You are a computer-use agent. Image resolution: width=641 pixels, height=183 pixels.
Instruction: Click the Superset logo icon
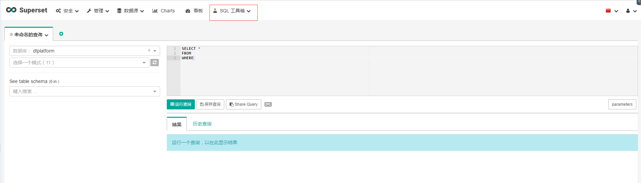click(x=11, y=10)
